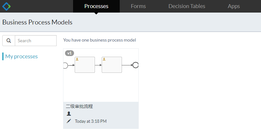Click the Business Process Models heading
This screenshot has width=261, height=135.
37,22
